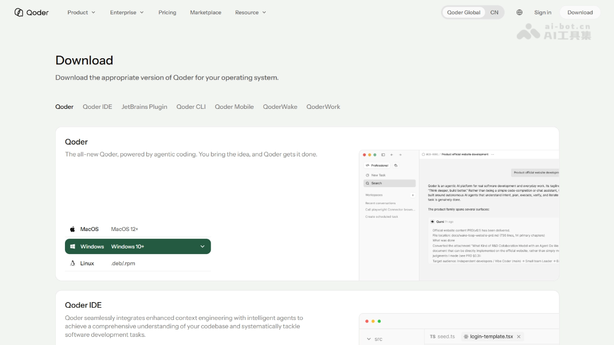The image size is (614, 345).
Task: Click the Sign in link
Action: [543, 12]
